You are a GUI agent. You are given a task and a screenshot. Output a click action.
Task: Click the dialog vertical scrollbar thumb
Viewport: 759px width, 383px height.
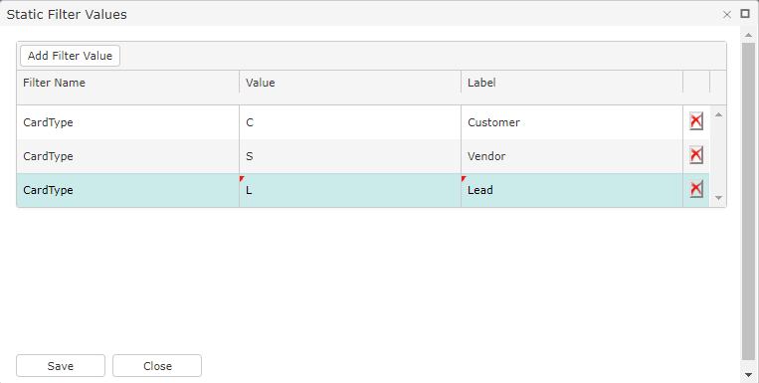[748, 201]
